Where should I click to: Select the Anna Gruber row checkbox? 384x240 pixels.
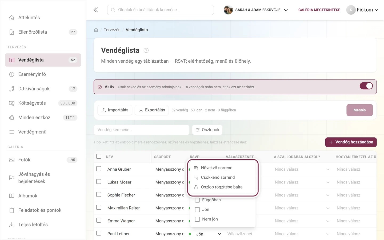[99, 169]
